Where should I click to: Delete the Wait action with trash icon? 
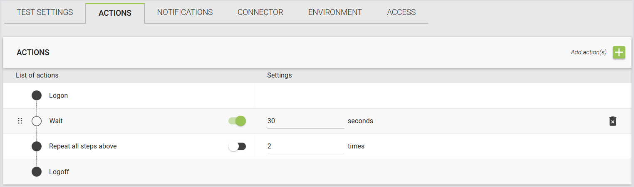coord(612,121)
